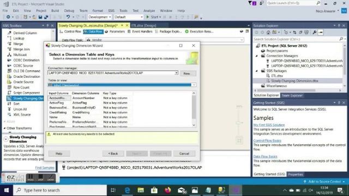
Task: Click the Save toolbar icon
Action: click(40, 17)
